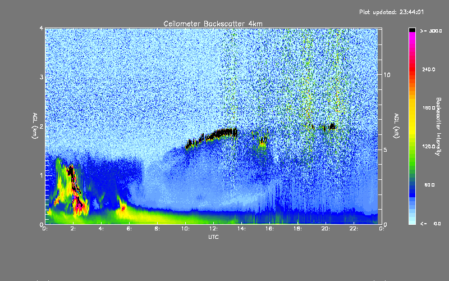Select the '240.0' colorbar value

click(429, 69)
